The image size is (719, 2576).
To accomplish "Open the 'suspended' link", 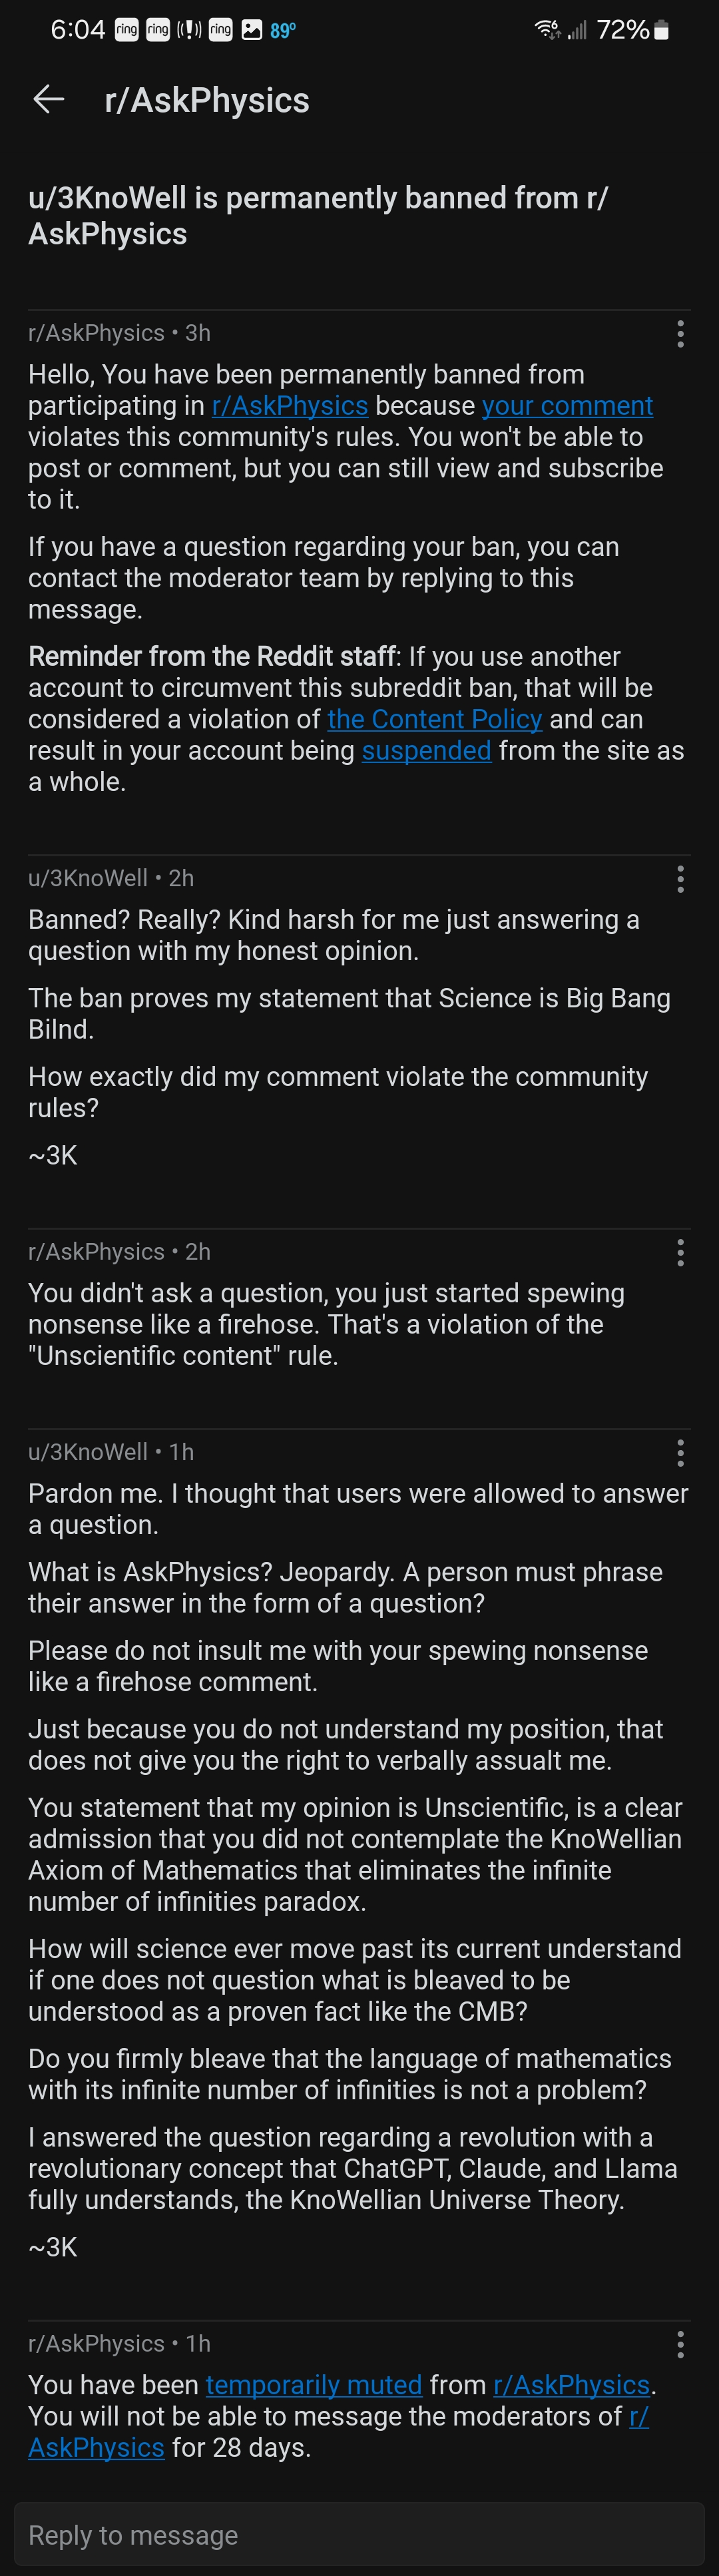I will click(426, 750).
